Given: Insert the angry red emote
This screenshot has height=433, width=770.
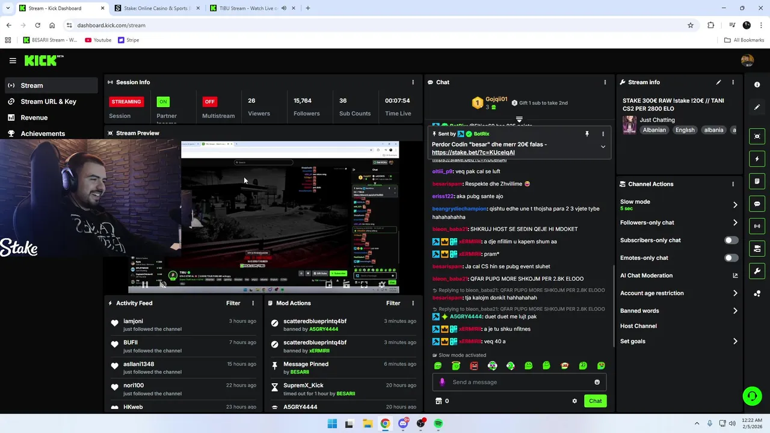Looking at the screenshot, I should [474, 366].
